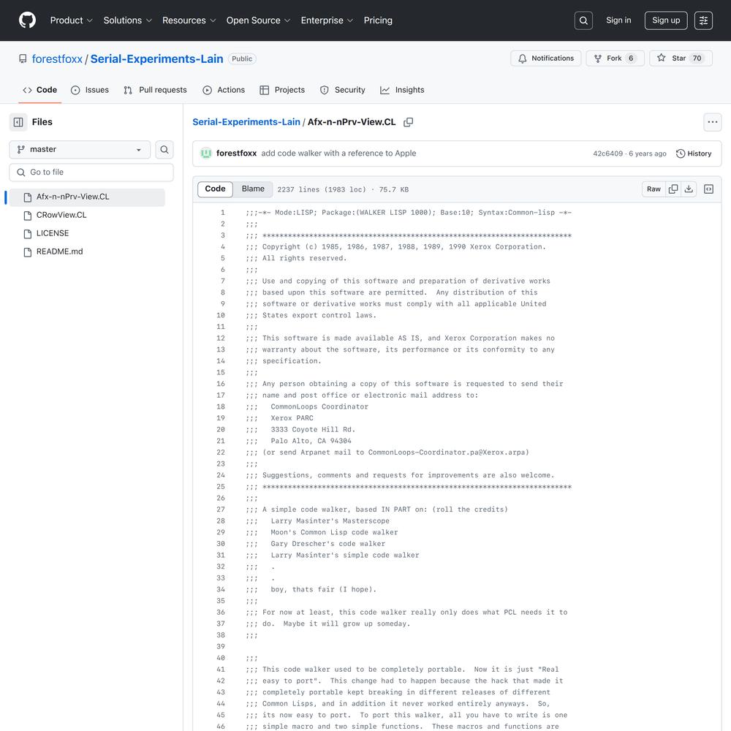
Task: Open Notifications for this repository
Action: (545, 58)
